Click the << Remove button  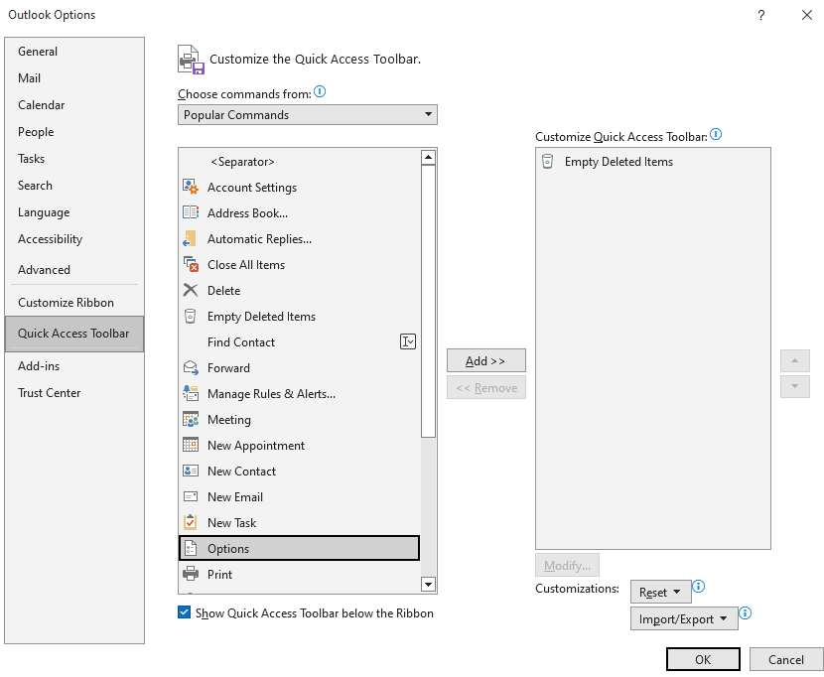[x=486, y=388]
